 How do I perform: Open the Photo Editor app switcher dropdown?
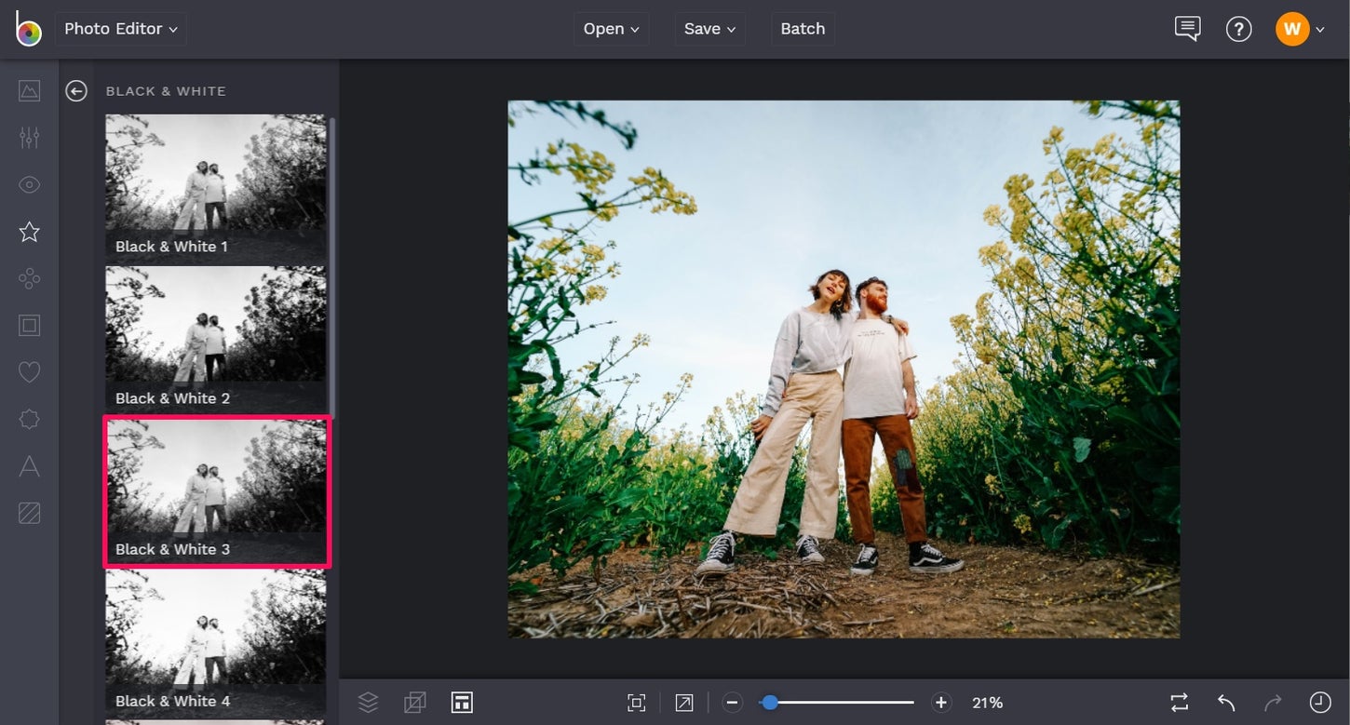click(x=120, y=28)
